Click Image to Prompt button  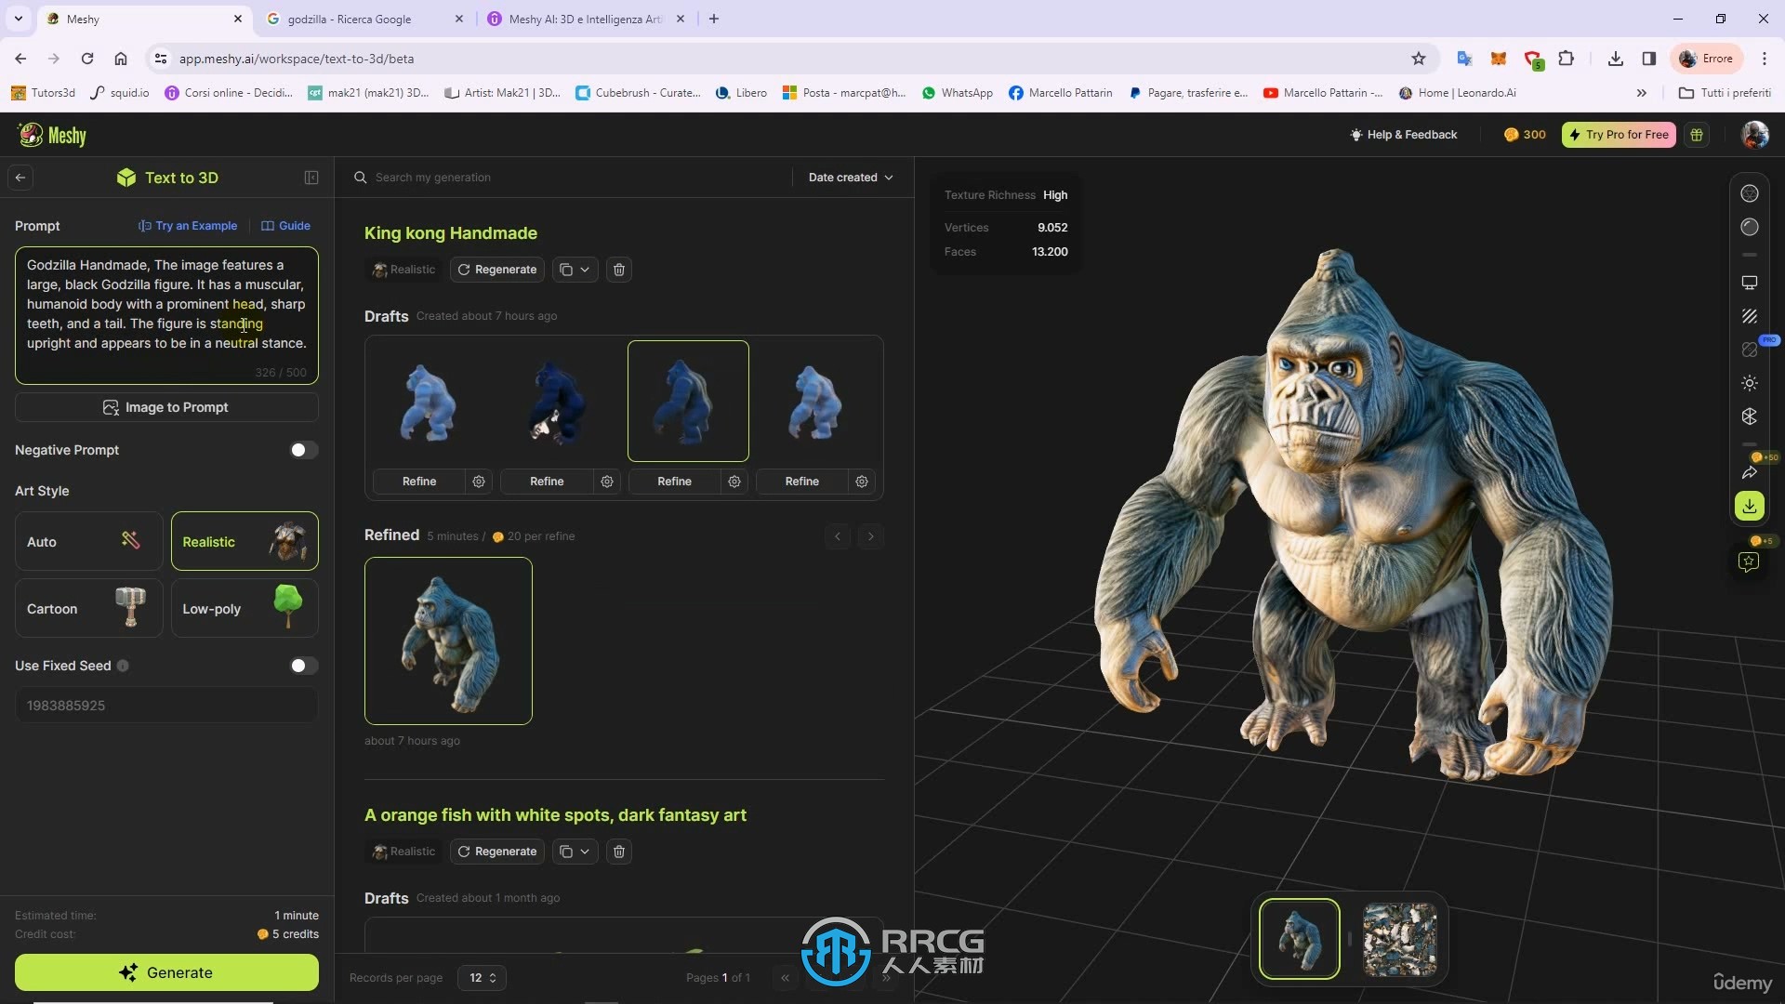(166, 407)
